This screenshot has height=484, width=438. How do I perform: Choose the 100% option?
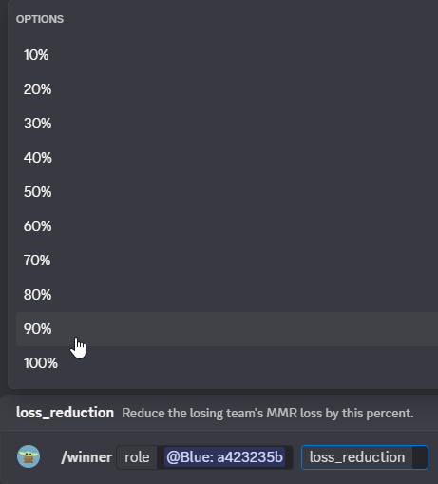coord(227,363)
